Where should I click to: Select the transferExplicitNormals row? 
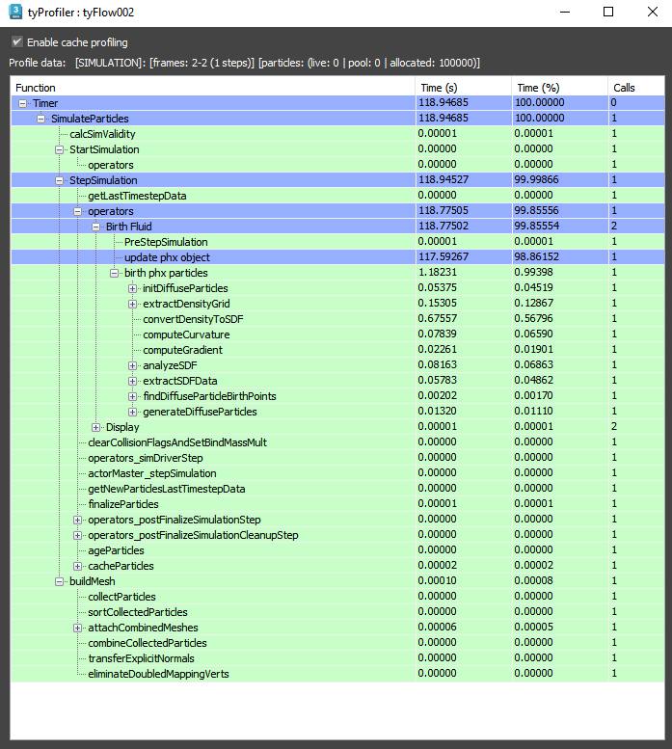point(337,658)
